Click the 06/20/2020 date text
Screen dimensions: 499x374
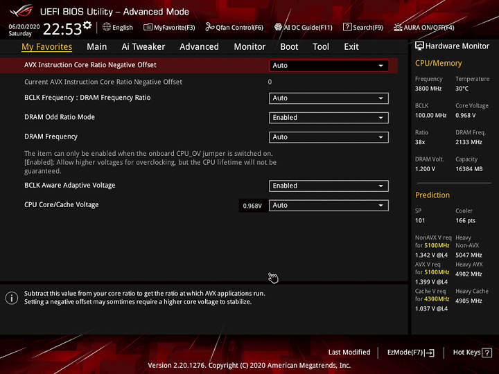pyautogui.click(x=24, y=27)
